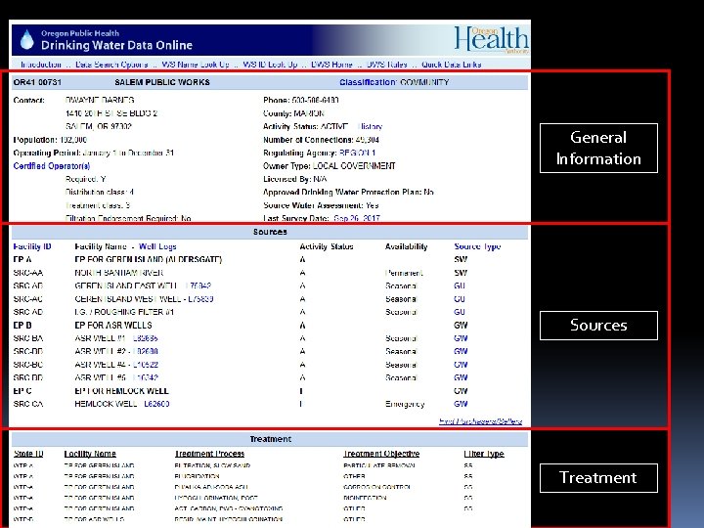
Task: Click GU source type for roughing filter row
Action: [460, 312]
